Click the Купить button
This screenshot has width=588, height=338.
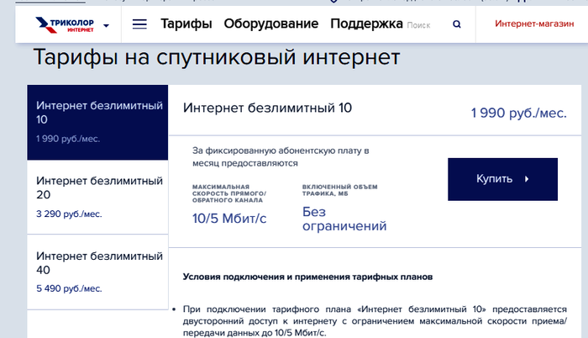(x=502, y=179)
